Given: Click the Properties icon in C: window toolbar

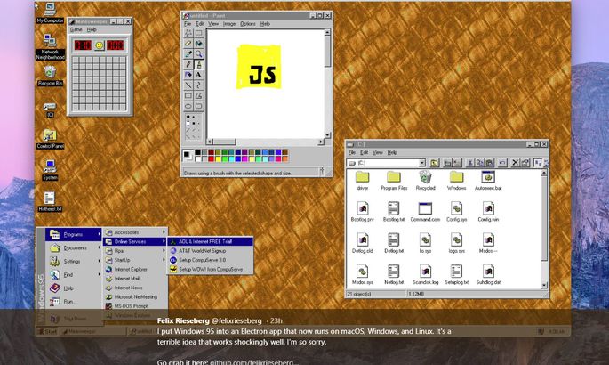Looking at the screenshot, I should [525, 163].
